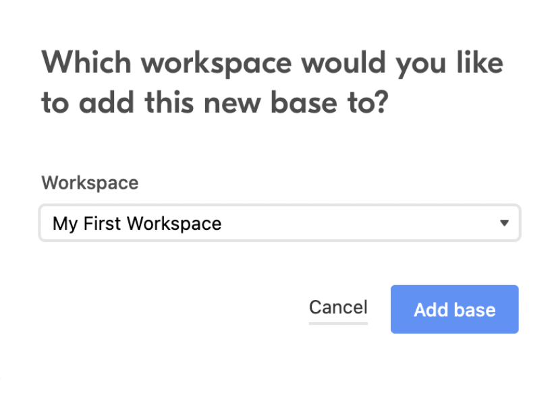Click the Workspace field label
Viewport: 552px width, 399px height.
point(90,183)
